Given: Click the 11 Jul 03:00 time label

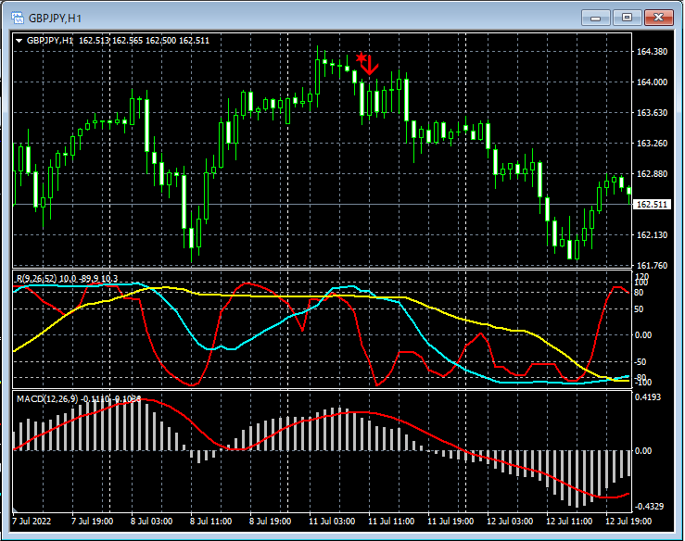Looking at the screenshot, I should click(x=334, y=522).
